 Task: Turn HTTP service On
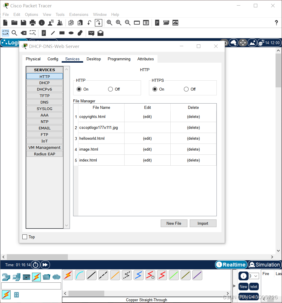pyautogui.click(x=79, y=89)
